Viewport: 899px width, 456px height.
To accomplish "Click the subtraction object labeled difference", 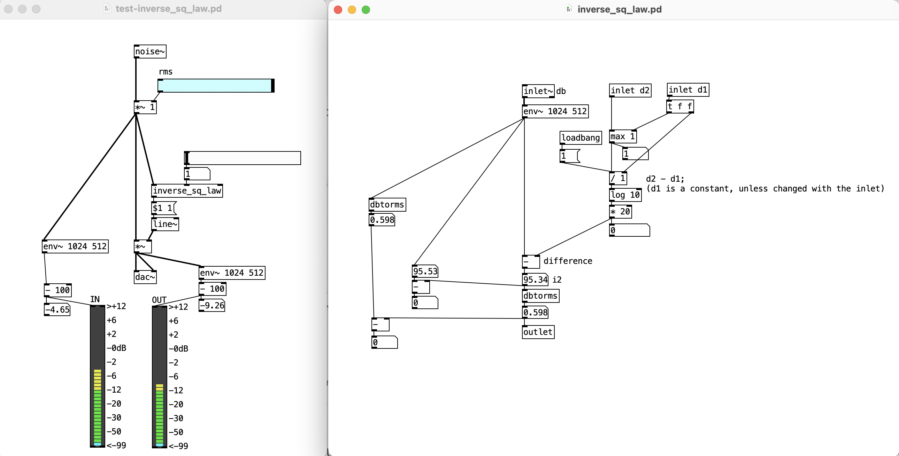I will pos(531,261).
